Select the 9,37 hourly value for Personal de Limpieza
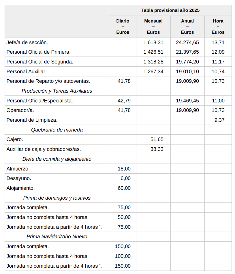 click(x=219, y=120)
